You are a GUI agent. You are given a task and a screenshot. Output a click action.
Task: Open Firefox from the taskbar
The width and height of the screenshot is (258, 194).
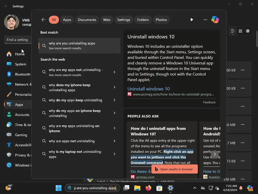pyautogui.click(x=148, y=188)
